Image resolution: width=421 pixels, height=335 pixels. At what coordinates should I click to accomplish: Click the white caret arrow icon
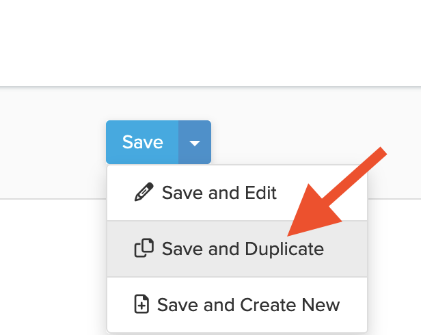click(x=195, y=143)
